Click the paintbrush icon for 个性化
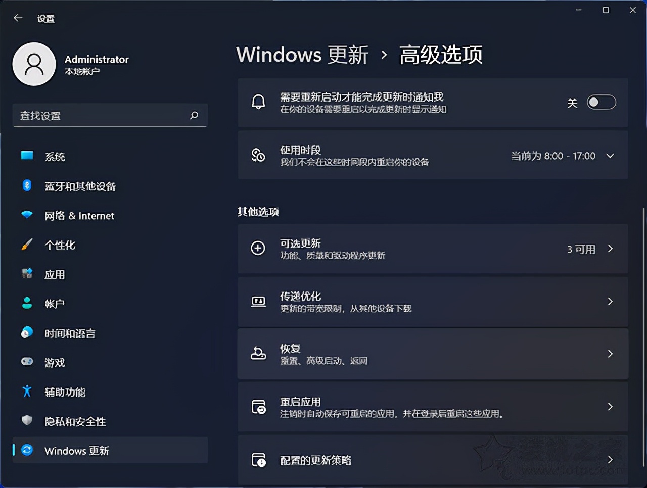Viewport: 647px width, 488px height. pos(27,245)
